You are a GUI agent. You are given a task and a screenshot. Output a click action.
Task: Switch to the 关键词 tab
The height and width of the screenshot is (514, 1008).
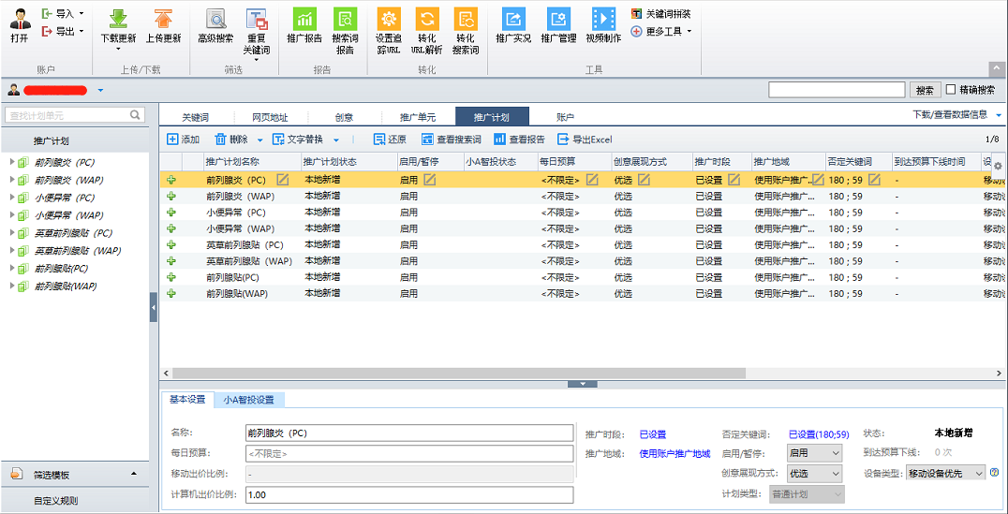[196, 118]
